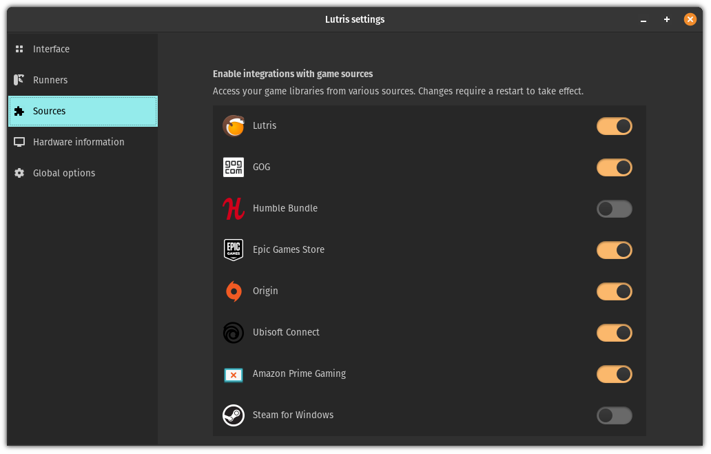Click the Hardware information monitor icon
Image resolution: width=711 pixels, height=454 pixels.
pyautogui.click(x=19, y=142)
